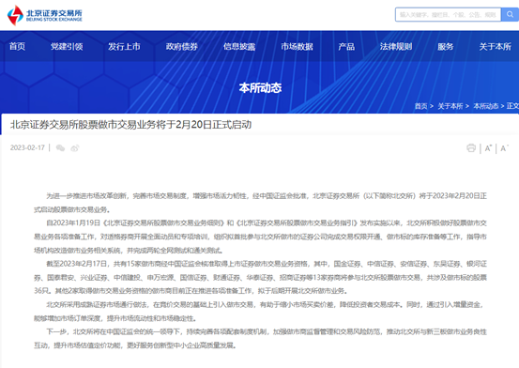Open the 产品 navigation menu
Screen dimensions: 519x368
346,46
